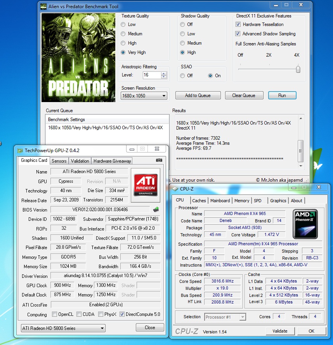Open the SPD tab in CPU-Z
The height and width of the screenshot is (345, 333).
click(x=257, y=201)
